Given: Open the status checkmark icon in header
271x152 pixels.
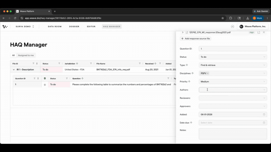Looking at the screenshot, I should 232,27.
